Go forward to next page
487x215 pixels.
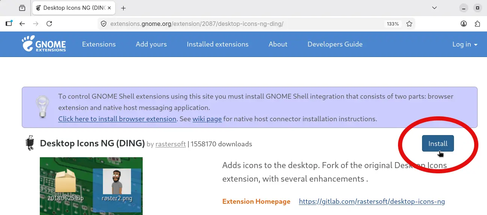coord(36,24)
